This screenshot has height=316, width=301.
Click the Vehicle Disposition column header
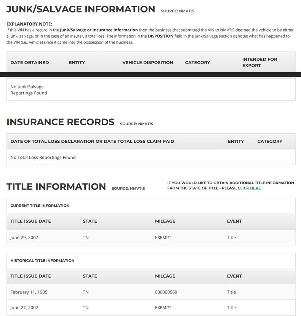pos(147,62)
